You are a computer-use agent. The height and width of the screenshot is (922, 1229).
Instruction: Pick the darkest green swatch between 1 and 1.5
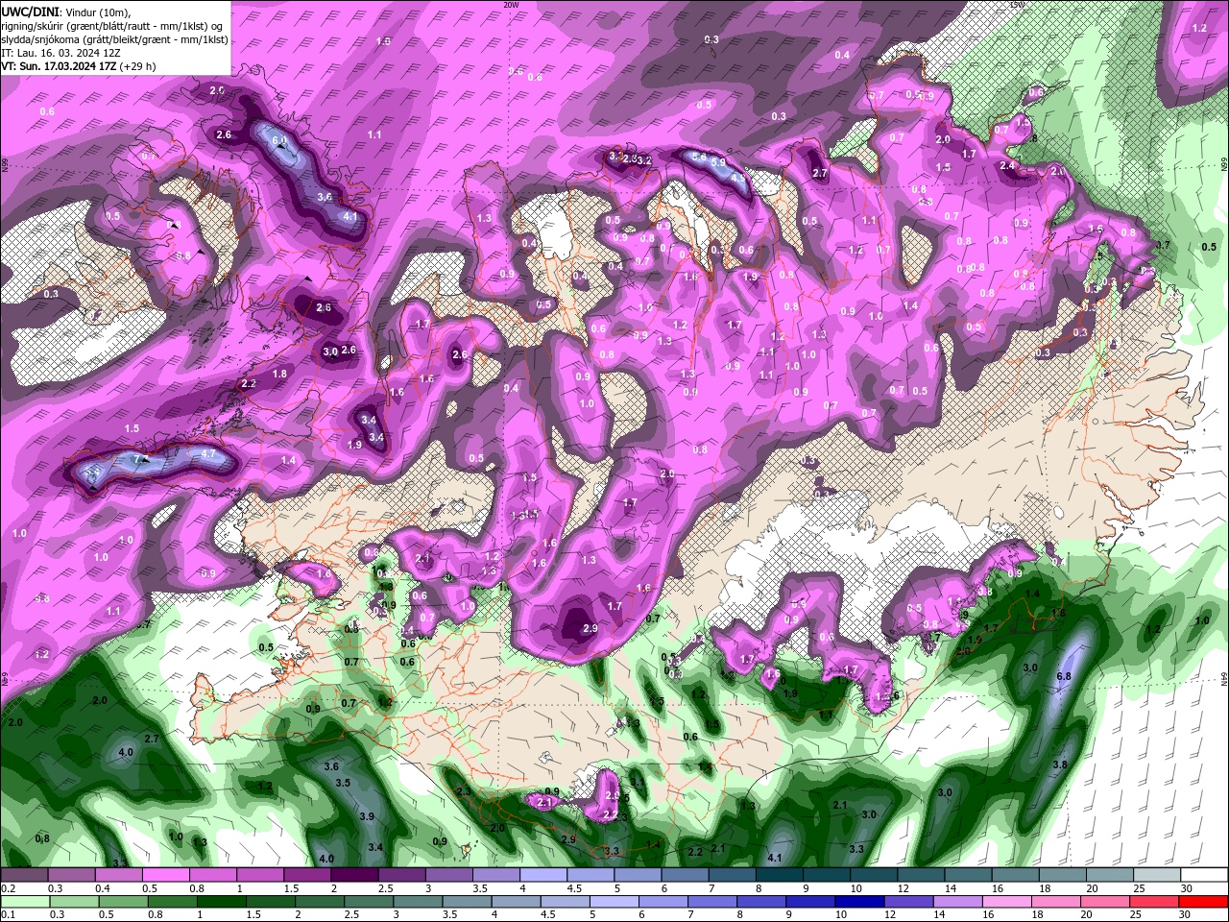[x=222, y=902]
